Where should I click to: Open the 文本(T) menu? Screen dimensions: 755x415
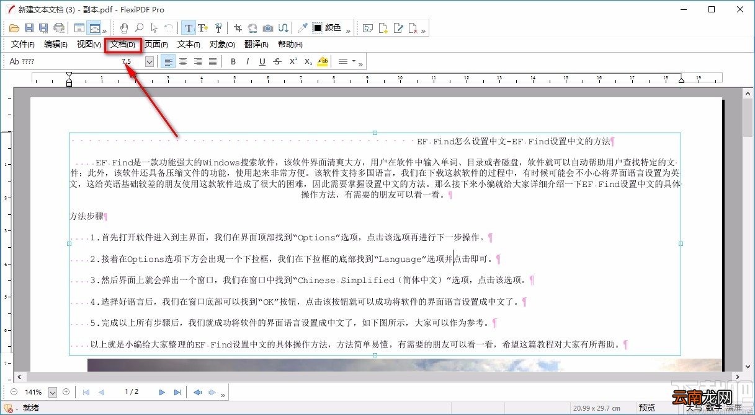(x=189, y=45)
